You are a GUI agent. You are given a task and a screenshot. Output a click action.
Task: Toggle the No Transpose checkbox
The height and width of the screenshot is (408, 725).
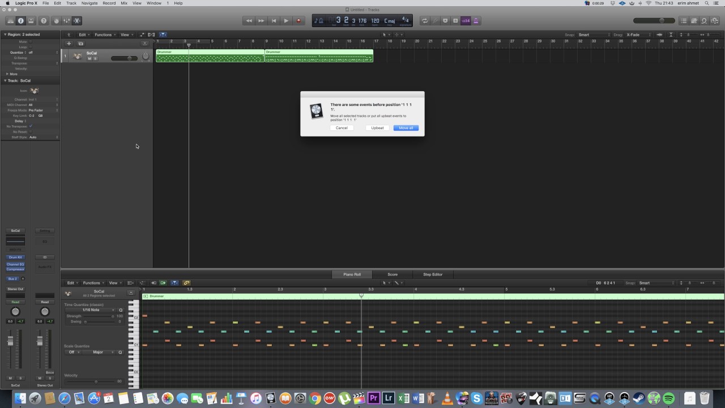[x=31, y=126]
